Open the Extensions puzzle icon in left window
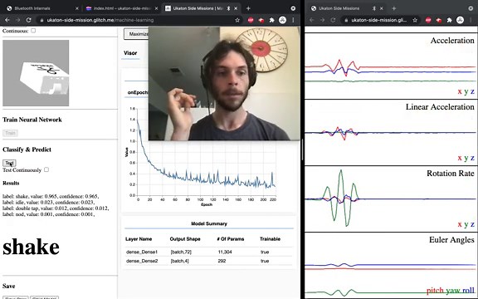Image resolution: width=478 pixels, height=299 pixels. tap(271, 20)
